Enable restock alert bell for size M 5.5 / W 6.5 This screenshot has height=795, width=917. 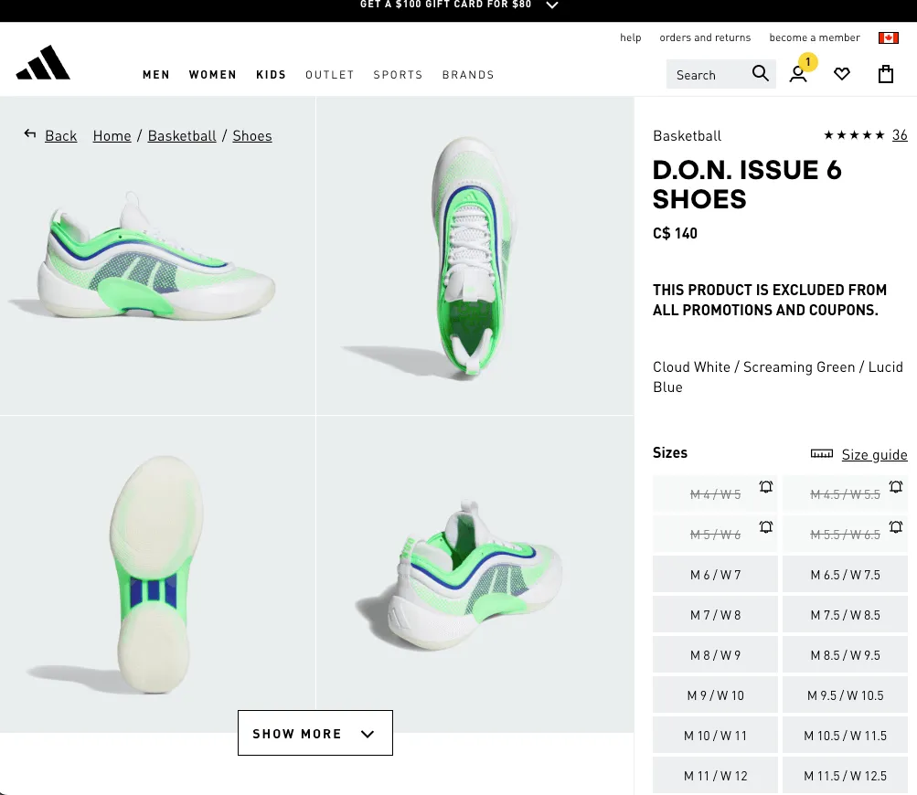(895, 527)
